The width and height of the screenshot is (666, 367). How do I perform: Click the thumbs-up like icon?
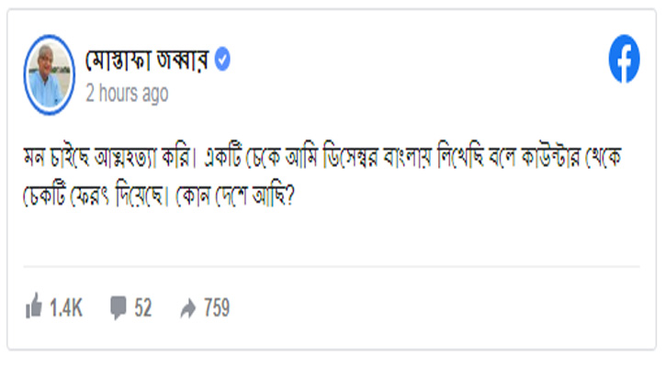pos(33,308)
